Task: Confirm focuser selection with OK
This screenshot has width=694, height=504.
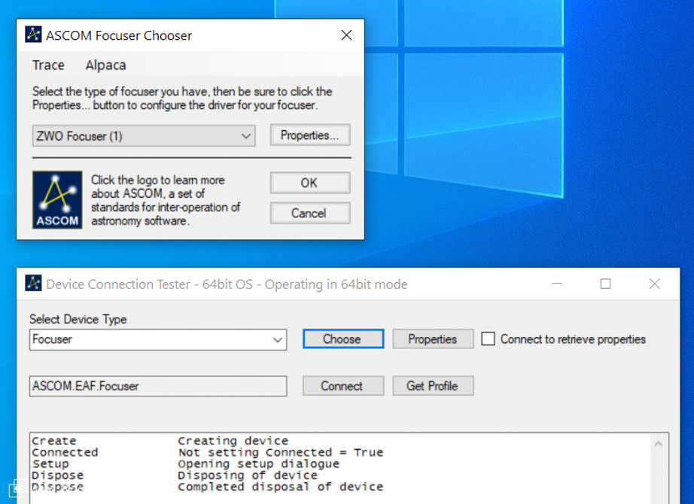Action: point(310,183)
